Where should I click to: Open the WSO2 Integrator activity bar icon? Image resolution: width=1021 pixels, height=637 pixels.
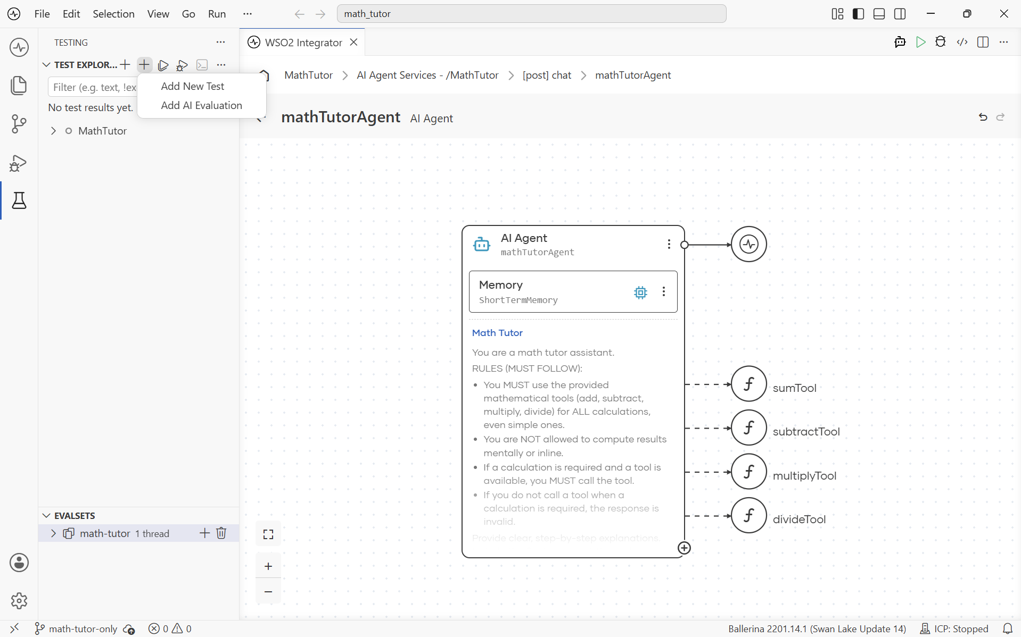pyautogui.click(x=19, y=47)
